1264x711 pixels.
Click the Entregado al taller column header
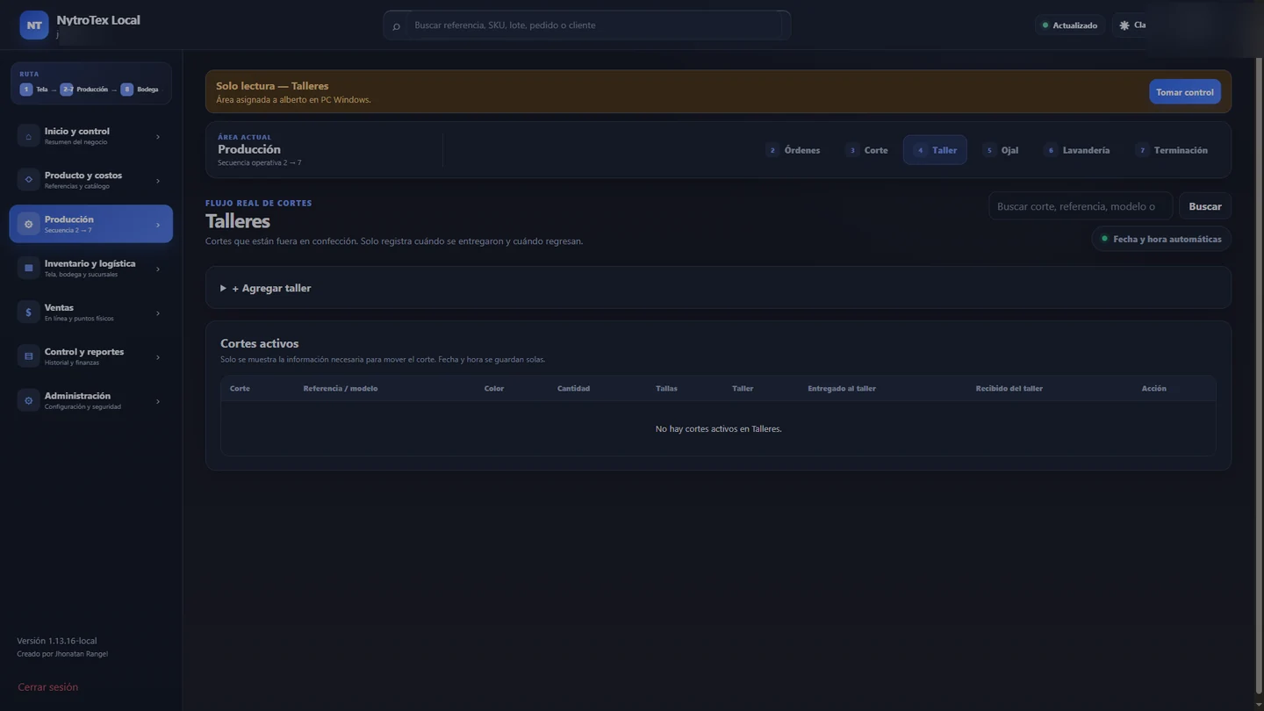pyautogui.click(x=842, y=388)
